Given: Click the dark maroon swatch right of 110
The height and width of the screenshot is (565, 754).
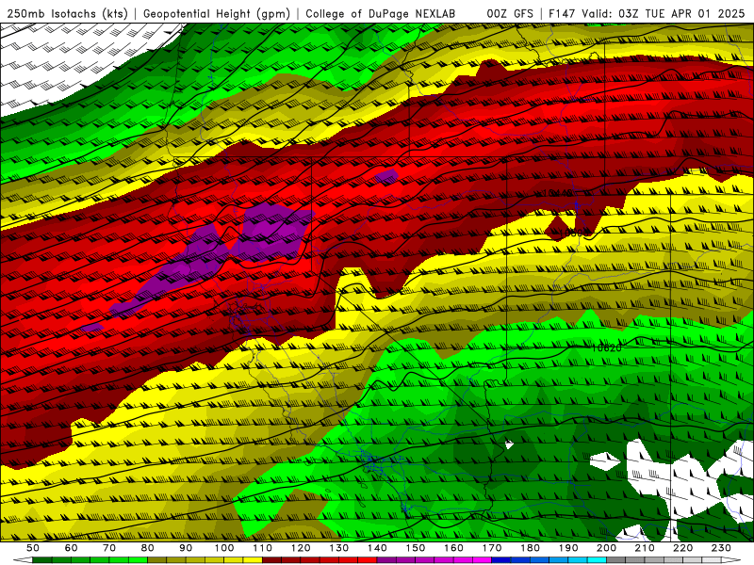Looking at the screenshot, I should coord(271,560).
